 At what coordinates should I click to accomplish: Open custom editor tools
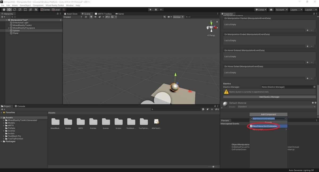coord(36,10)
